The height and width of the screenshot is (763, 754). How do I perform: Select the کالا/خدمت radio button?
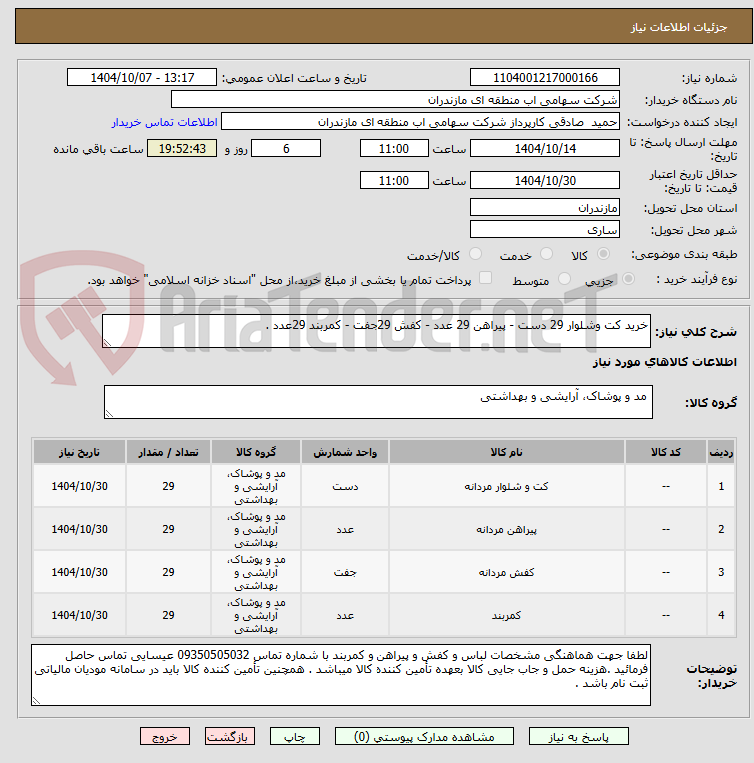tap(475, 254)
